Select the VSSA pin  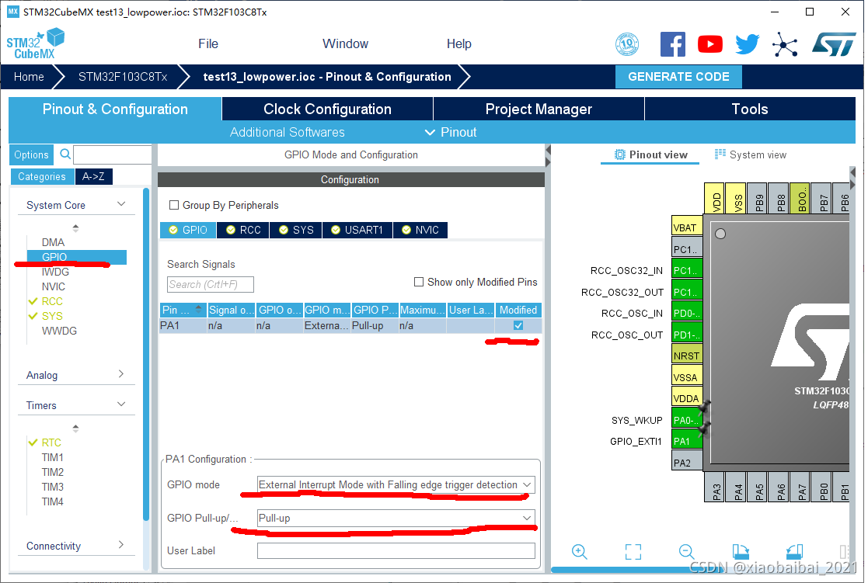[687, 377]
